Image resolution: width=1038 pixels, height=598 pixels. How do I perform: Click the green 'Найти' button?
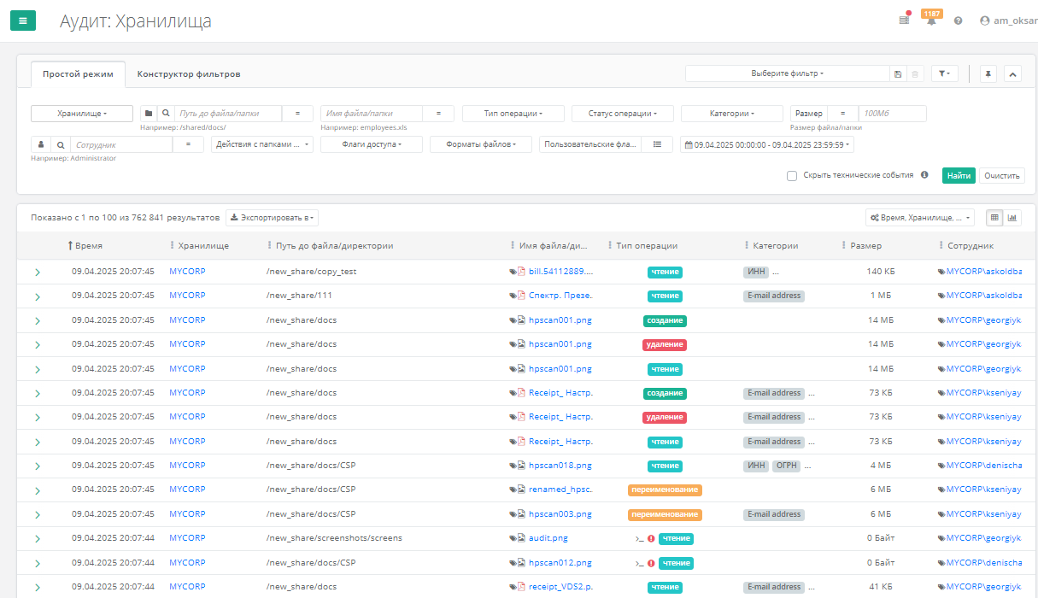coord(959,176)
